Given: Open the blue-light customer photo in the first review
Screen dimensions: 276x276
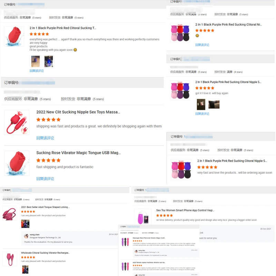Looking at the screenshot, I should pyautogui.click(x=49, y=61).
